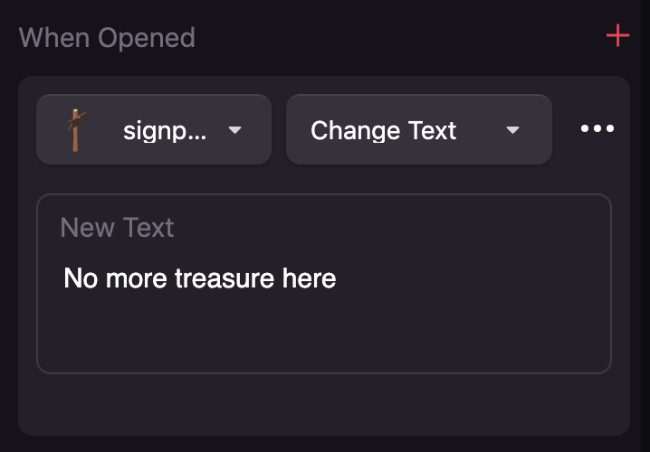Open the three-dot more options menu
The image size is (650, 452).
(597, 129)
